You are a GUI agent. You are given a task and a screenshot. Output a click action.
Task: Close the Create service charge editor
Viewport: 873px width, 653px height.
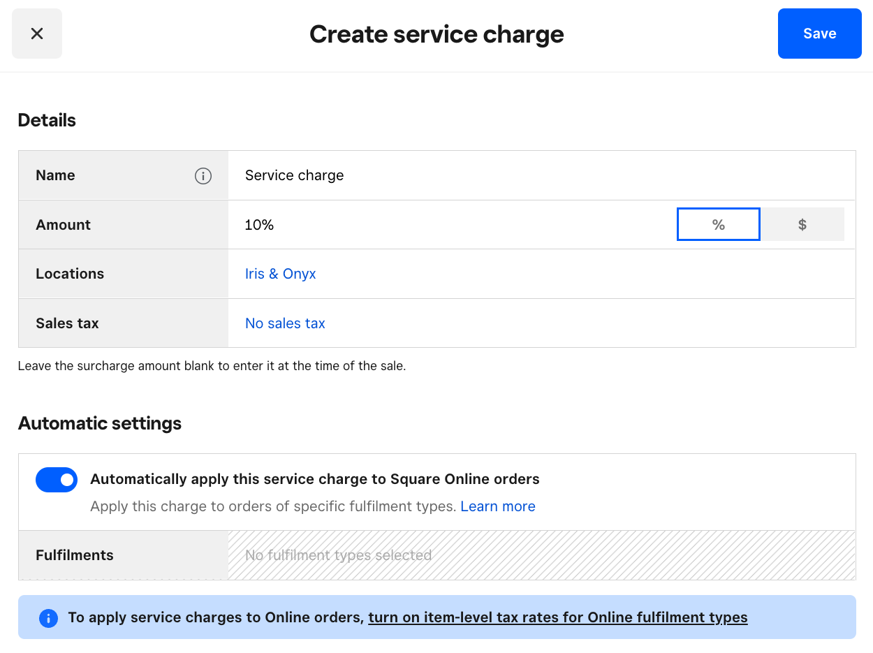tap(36, 33)
